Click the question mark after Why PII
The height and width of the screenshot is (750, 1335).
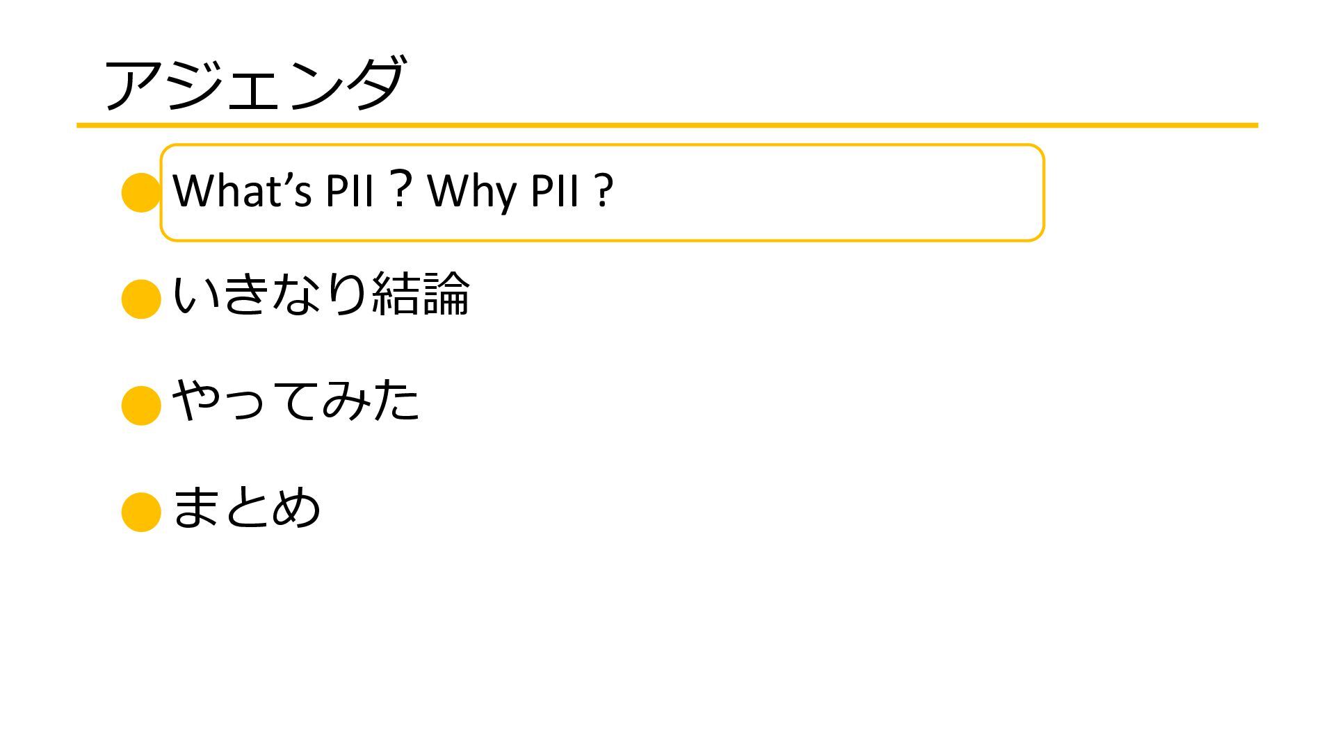coord(605,190)
